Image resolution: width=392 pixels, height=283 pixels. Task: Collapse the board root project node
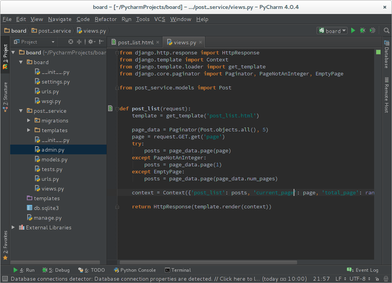(x=13, y=52)
